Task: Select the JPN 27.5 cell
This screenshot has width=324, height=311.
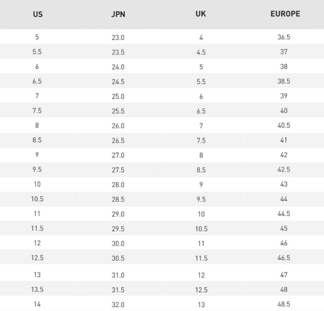Action: [x=118, y=170]
